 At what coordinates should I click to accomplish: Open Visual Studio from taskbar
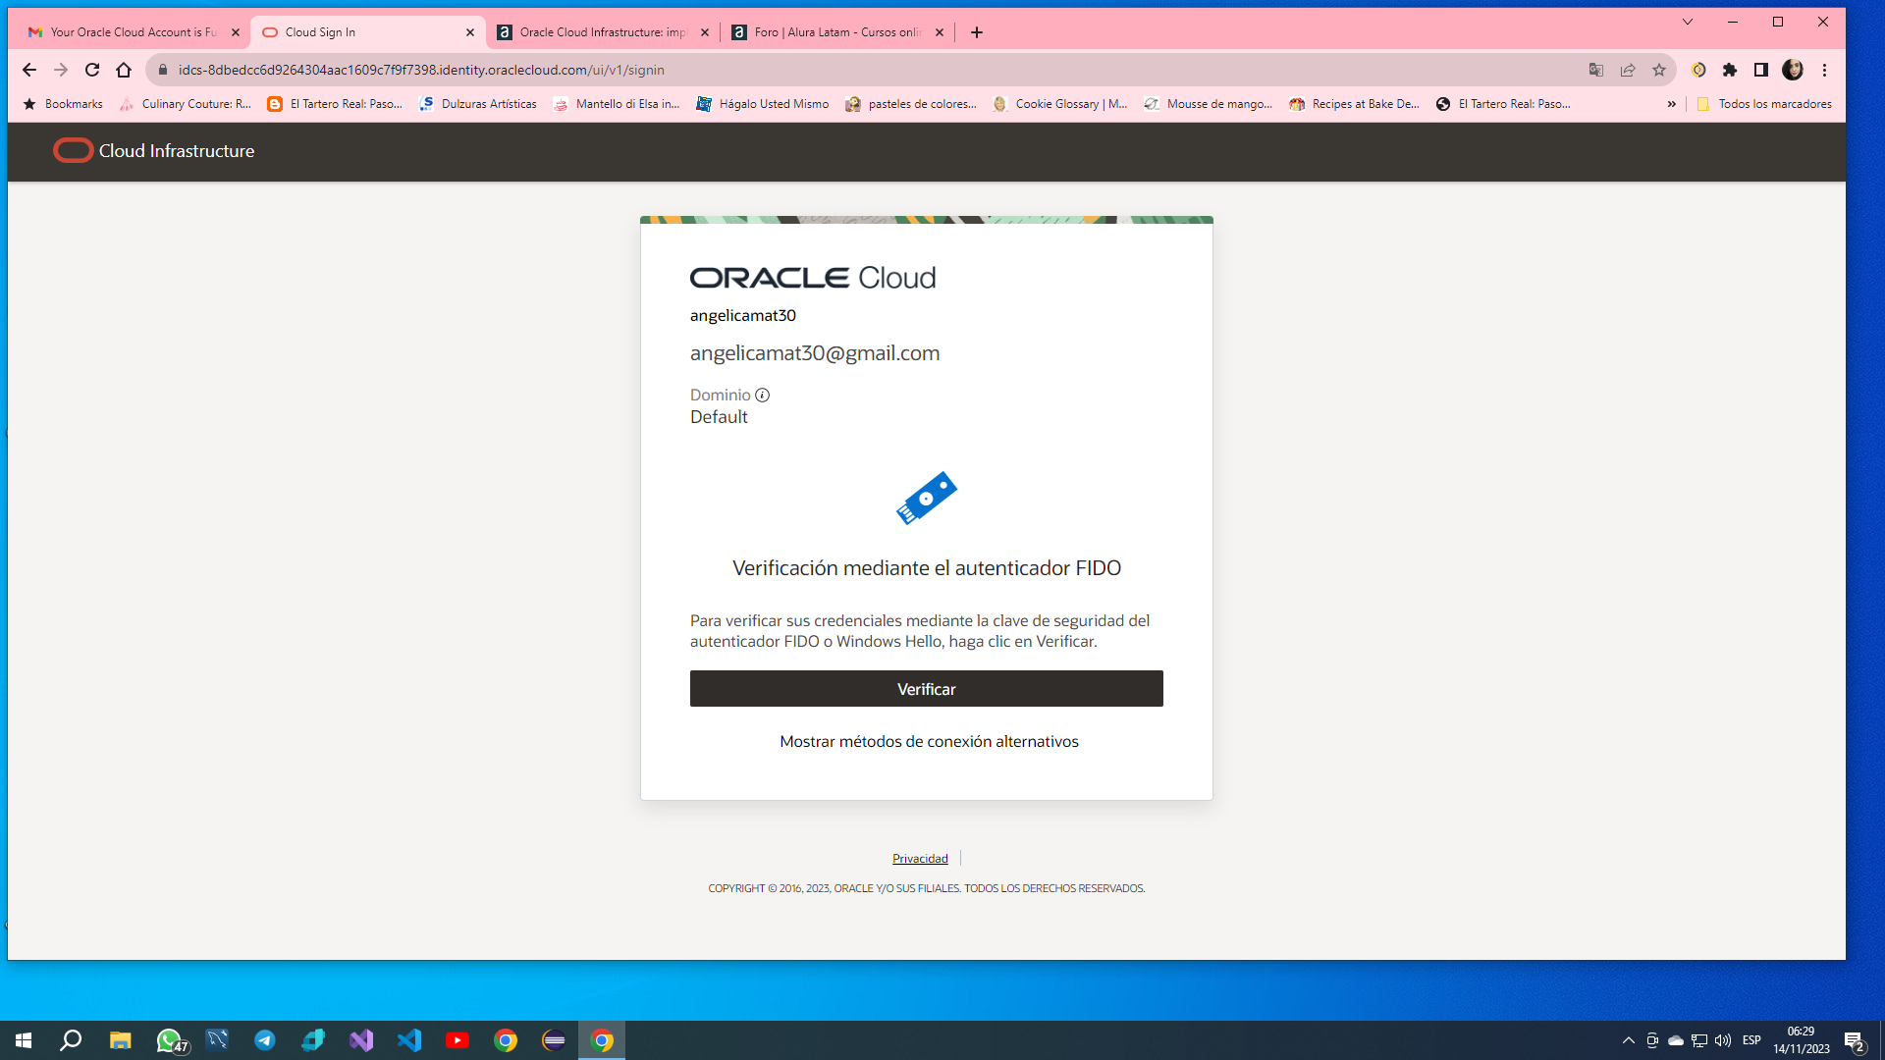click(x=361, y=1040)
